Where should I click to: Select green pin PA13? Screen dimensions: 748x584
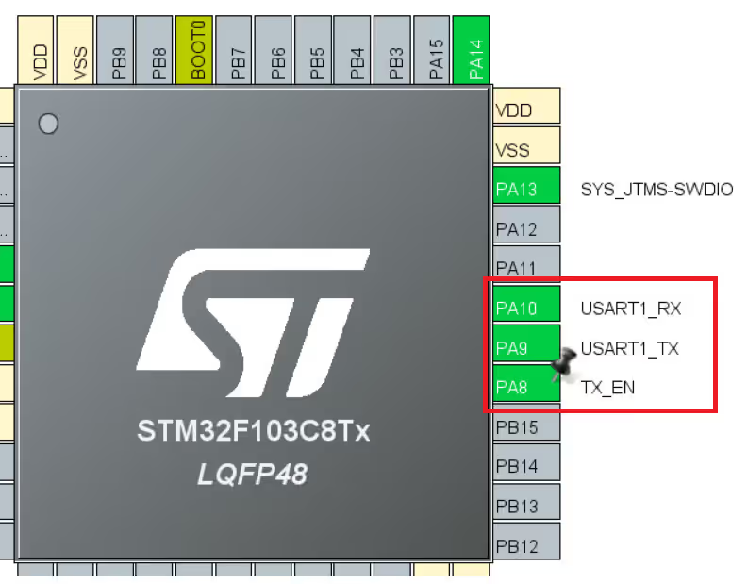pos(526,185)
